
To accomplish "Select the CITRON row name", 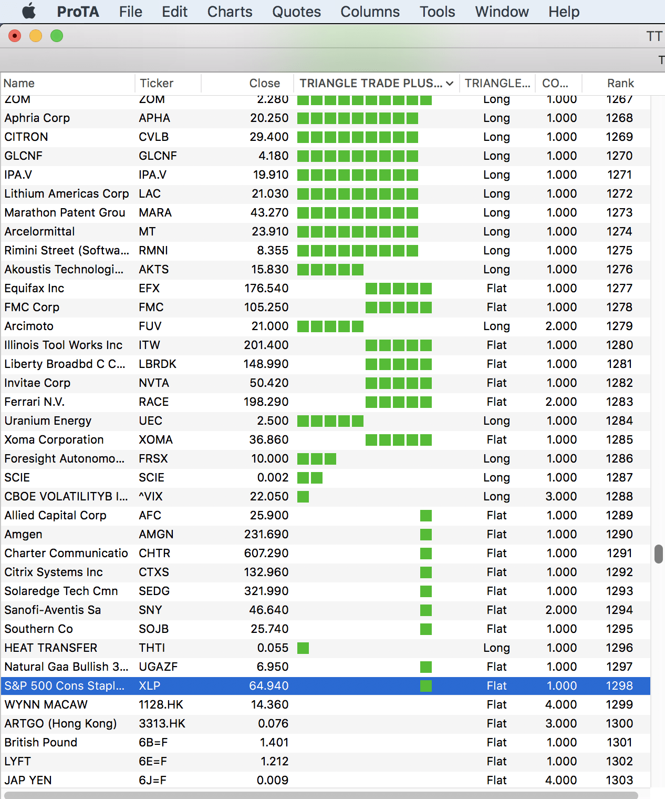I will tap(26, 137).
